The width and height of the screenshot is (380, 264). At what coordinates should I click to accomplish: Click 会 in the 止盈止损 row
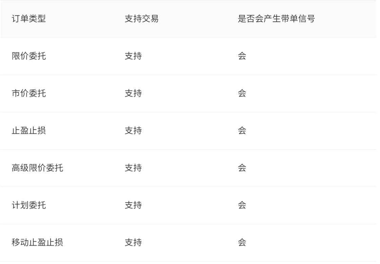pos(242,131)
